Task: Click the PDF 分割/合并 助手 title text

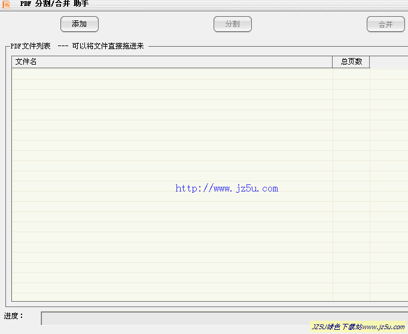Action: pos(54,4)
